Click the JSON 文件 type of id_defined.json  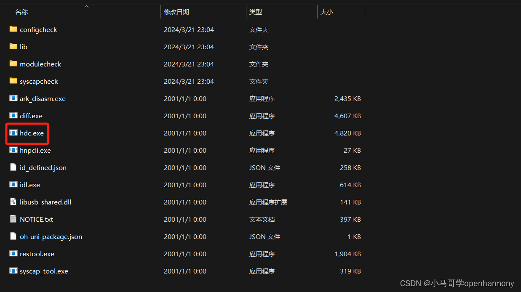pyautogui.click(x=265, y=168)
